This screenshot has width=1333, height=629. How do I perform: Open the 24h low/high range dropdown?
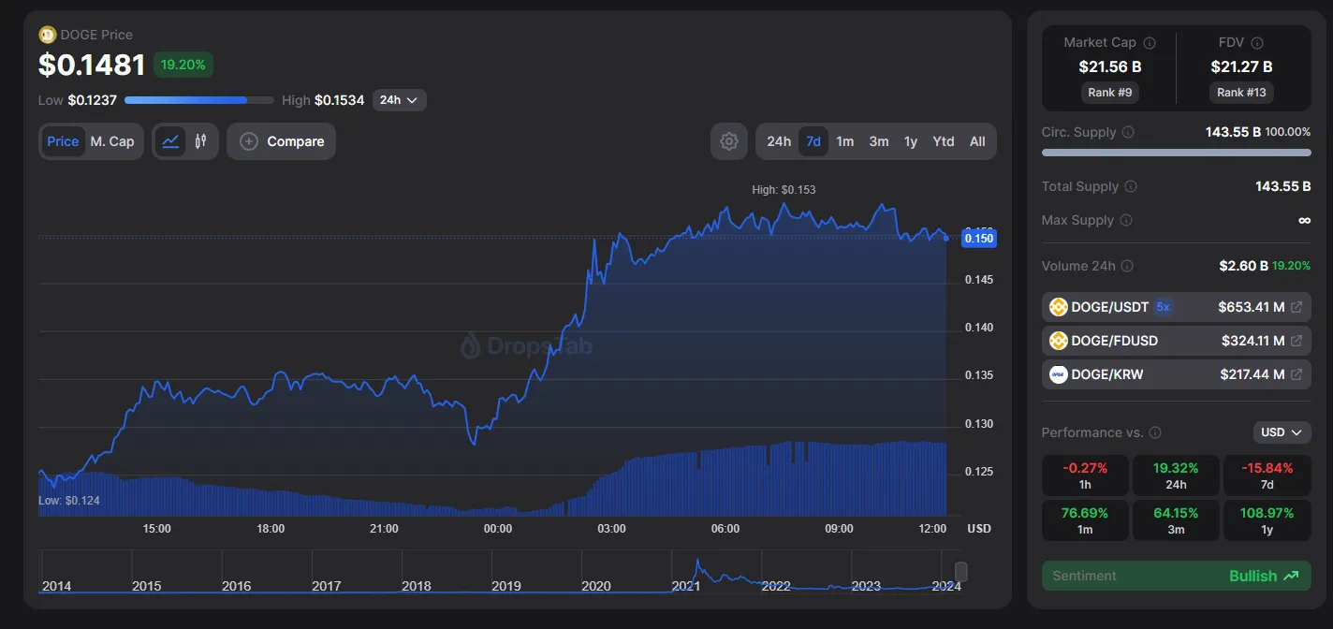click(x=400, y=100)
